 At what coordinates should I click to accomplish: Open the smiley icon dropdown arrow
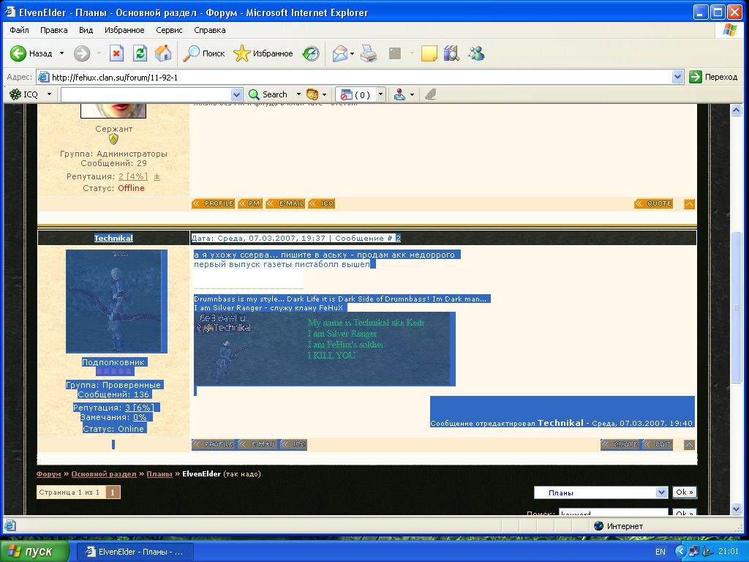pyautogui.click(x=324, y=94)
